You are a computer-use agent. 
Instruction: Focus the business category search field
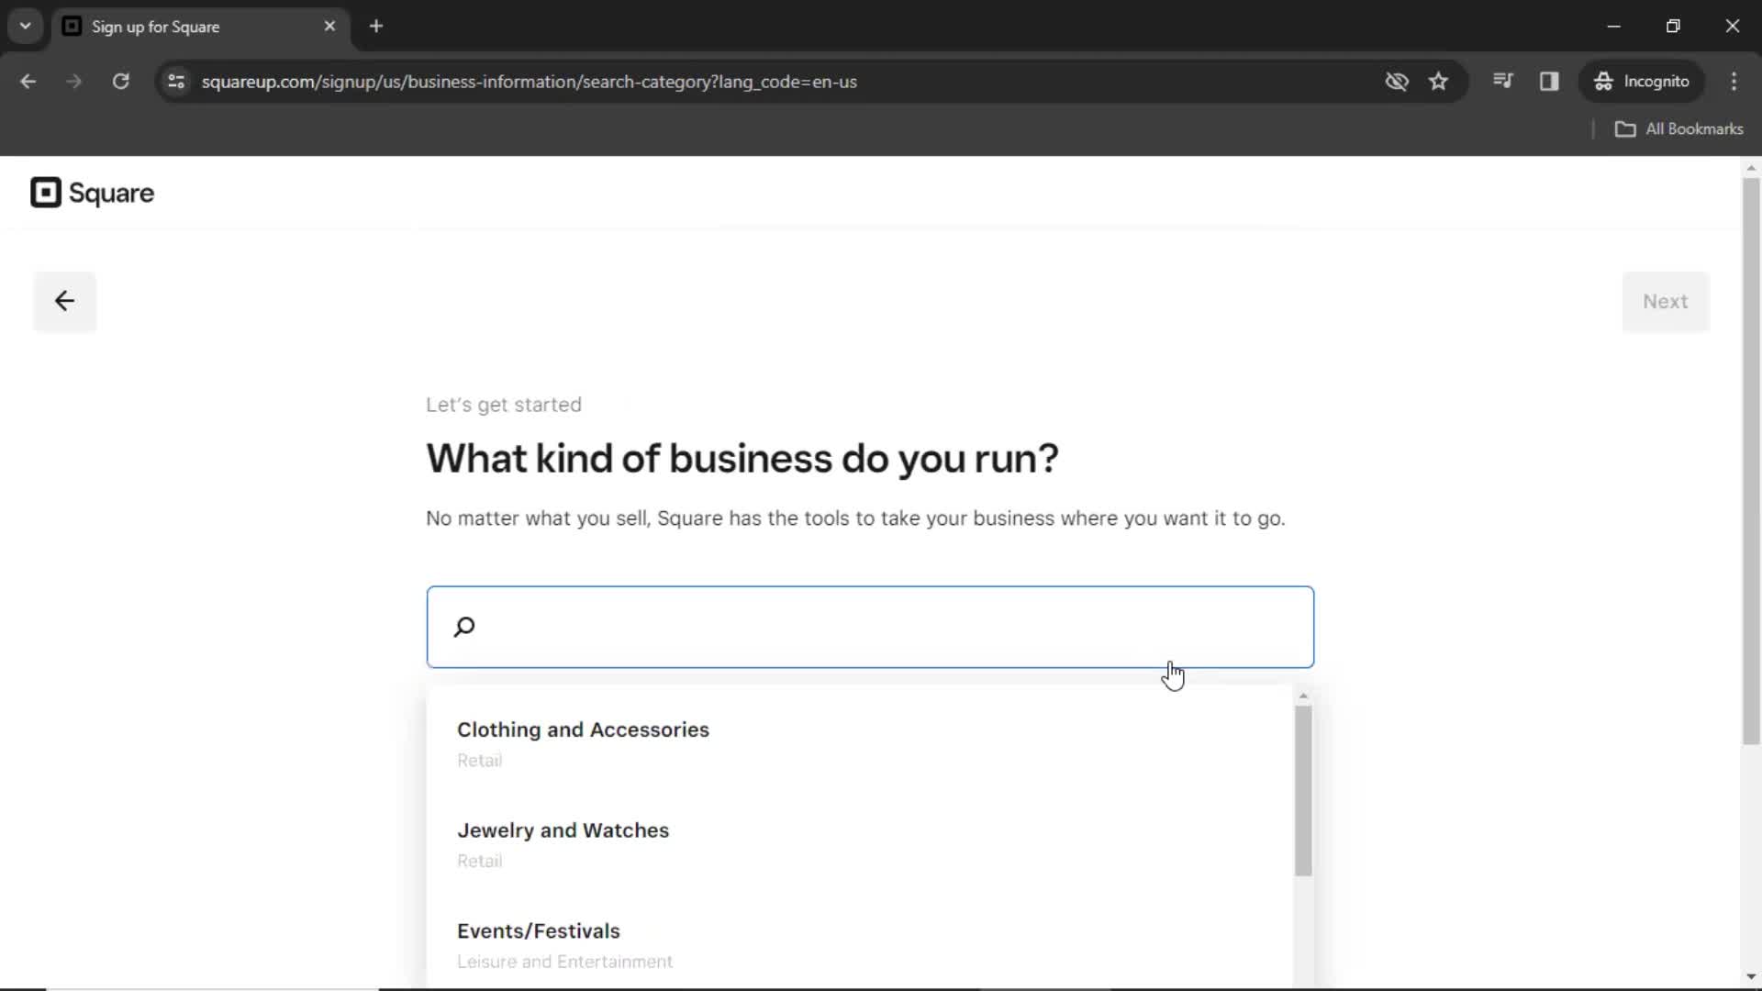(870, 627)
